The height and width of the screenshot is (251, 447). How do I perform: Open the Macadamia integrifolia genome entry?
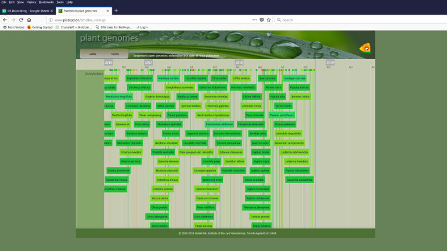tap(118, 97)
